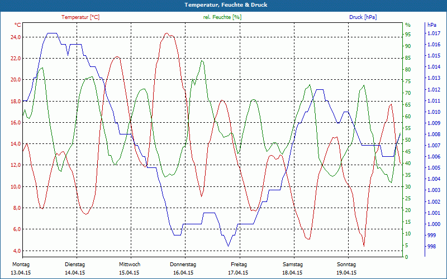This screenshot has width=447, height=279.
Task: Click the green '%' axis unit label
Action: coord(408,25)
